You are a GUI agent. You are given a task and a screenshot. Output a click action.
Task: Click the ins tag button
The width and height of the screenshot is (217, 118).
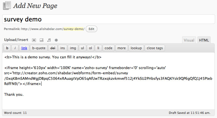[x=62, y=48]
